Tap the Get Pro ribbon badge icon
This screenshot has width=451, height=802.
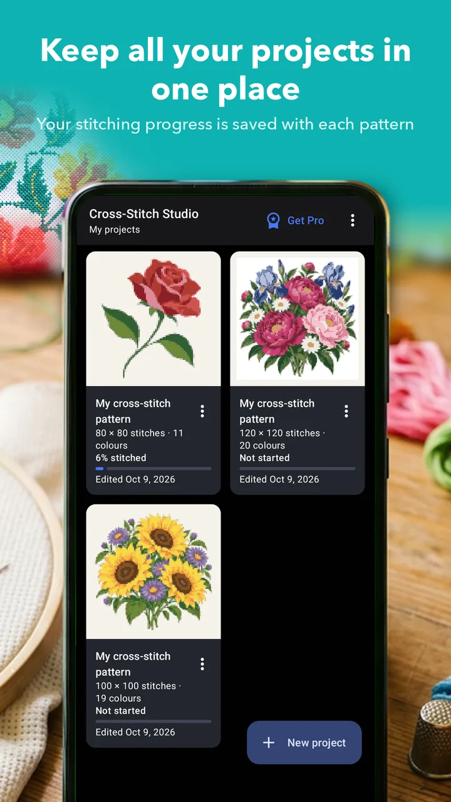coord(273,221)
